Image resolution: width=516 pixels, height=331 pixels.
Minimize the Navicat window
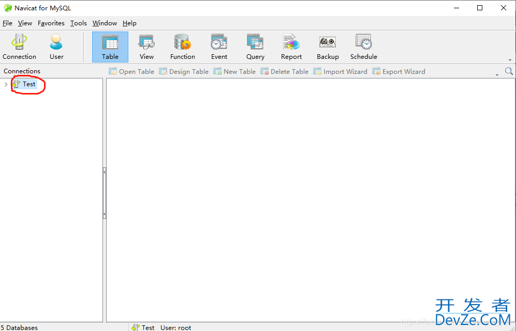pos(456,8)
